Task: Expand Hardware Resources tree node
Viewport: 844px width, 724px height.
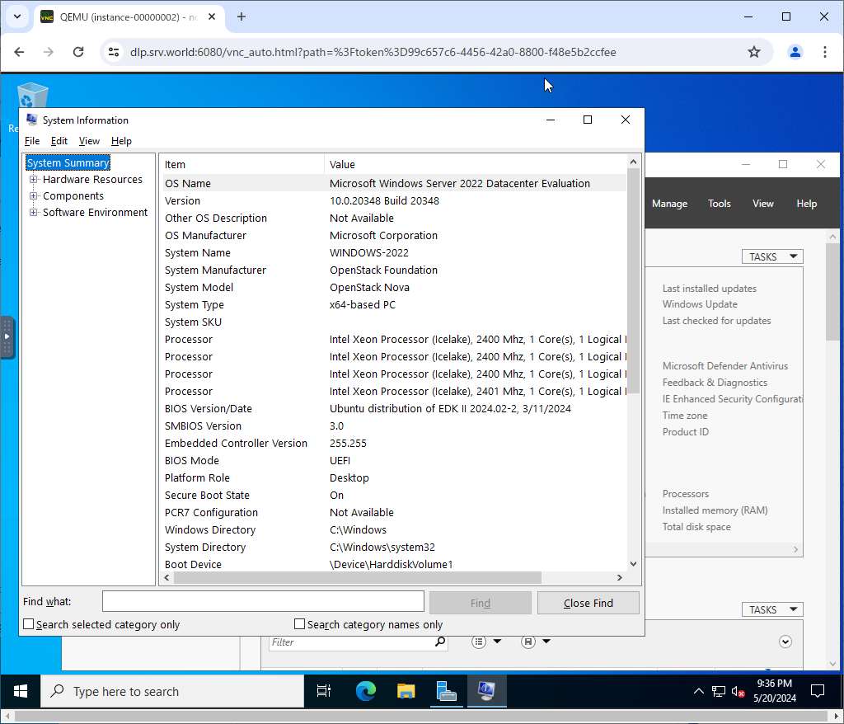Action: (x=33, y=180)
